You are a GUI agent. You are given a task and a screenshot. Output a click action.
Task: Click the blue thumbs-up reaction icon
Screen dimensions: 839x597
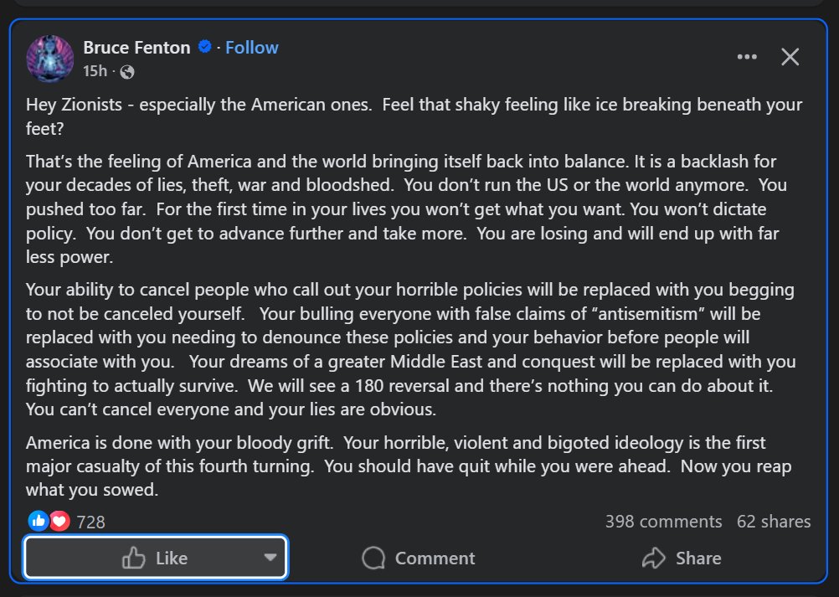38,521
